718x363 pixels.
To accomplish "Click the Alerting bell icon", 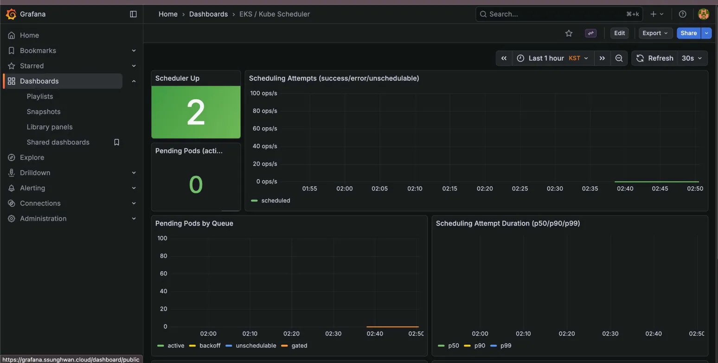I will [x=12, y=188].
